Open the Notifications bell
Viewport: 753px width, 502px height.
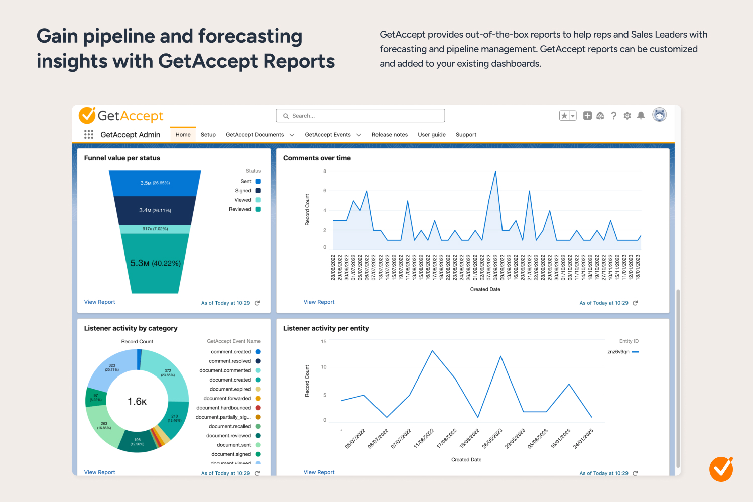tap(641, 116)
